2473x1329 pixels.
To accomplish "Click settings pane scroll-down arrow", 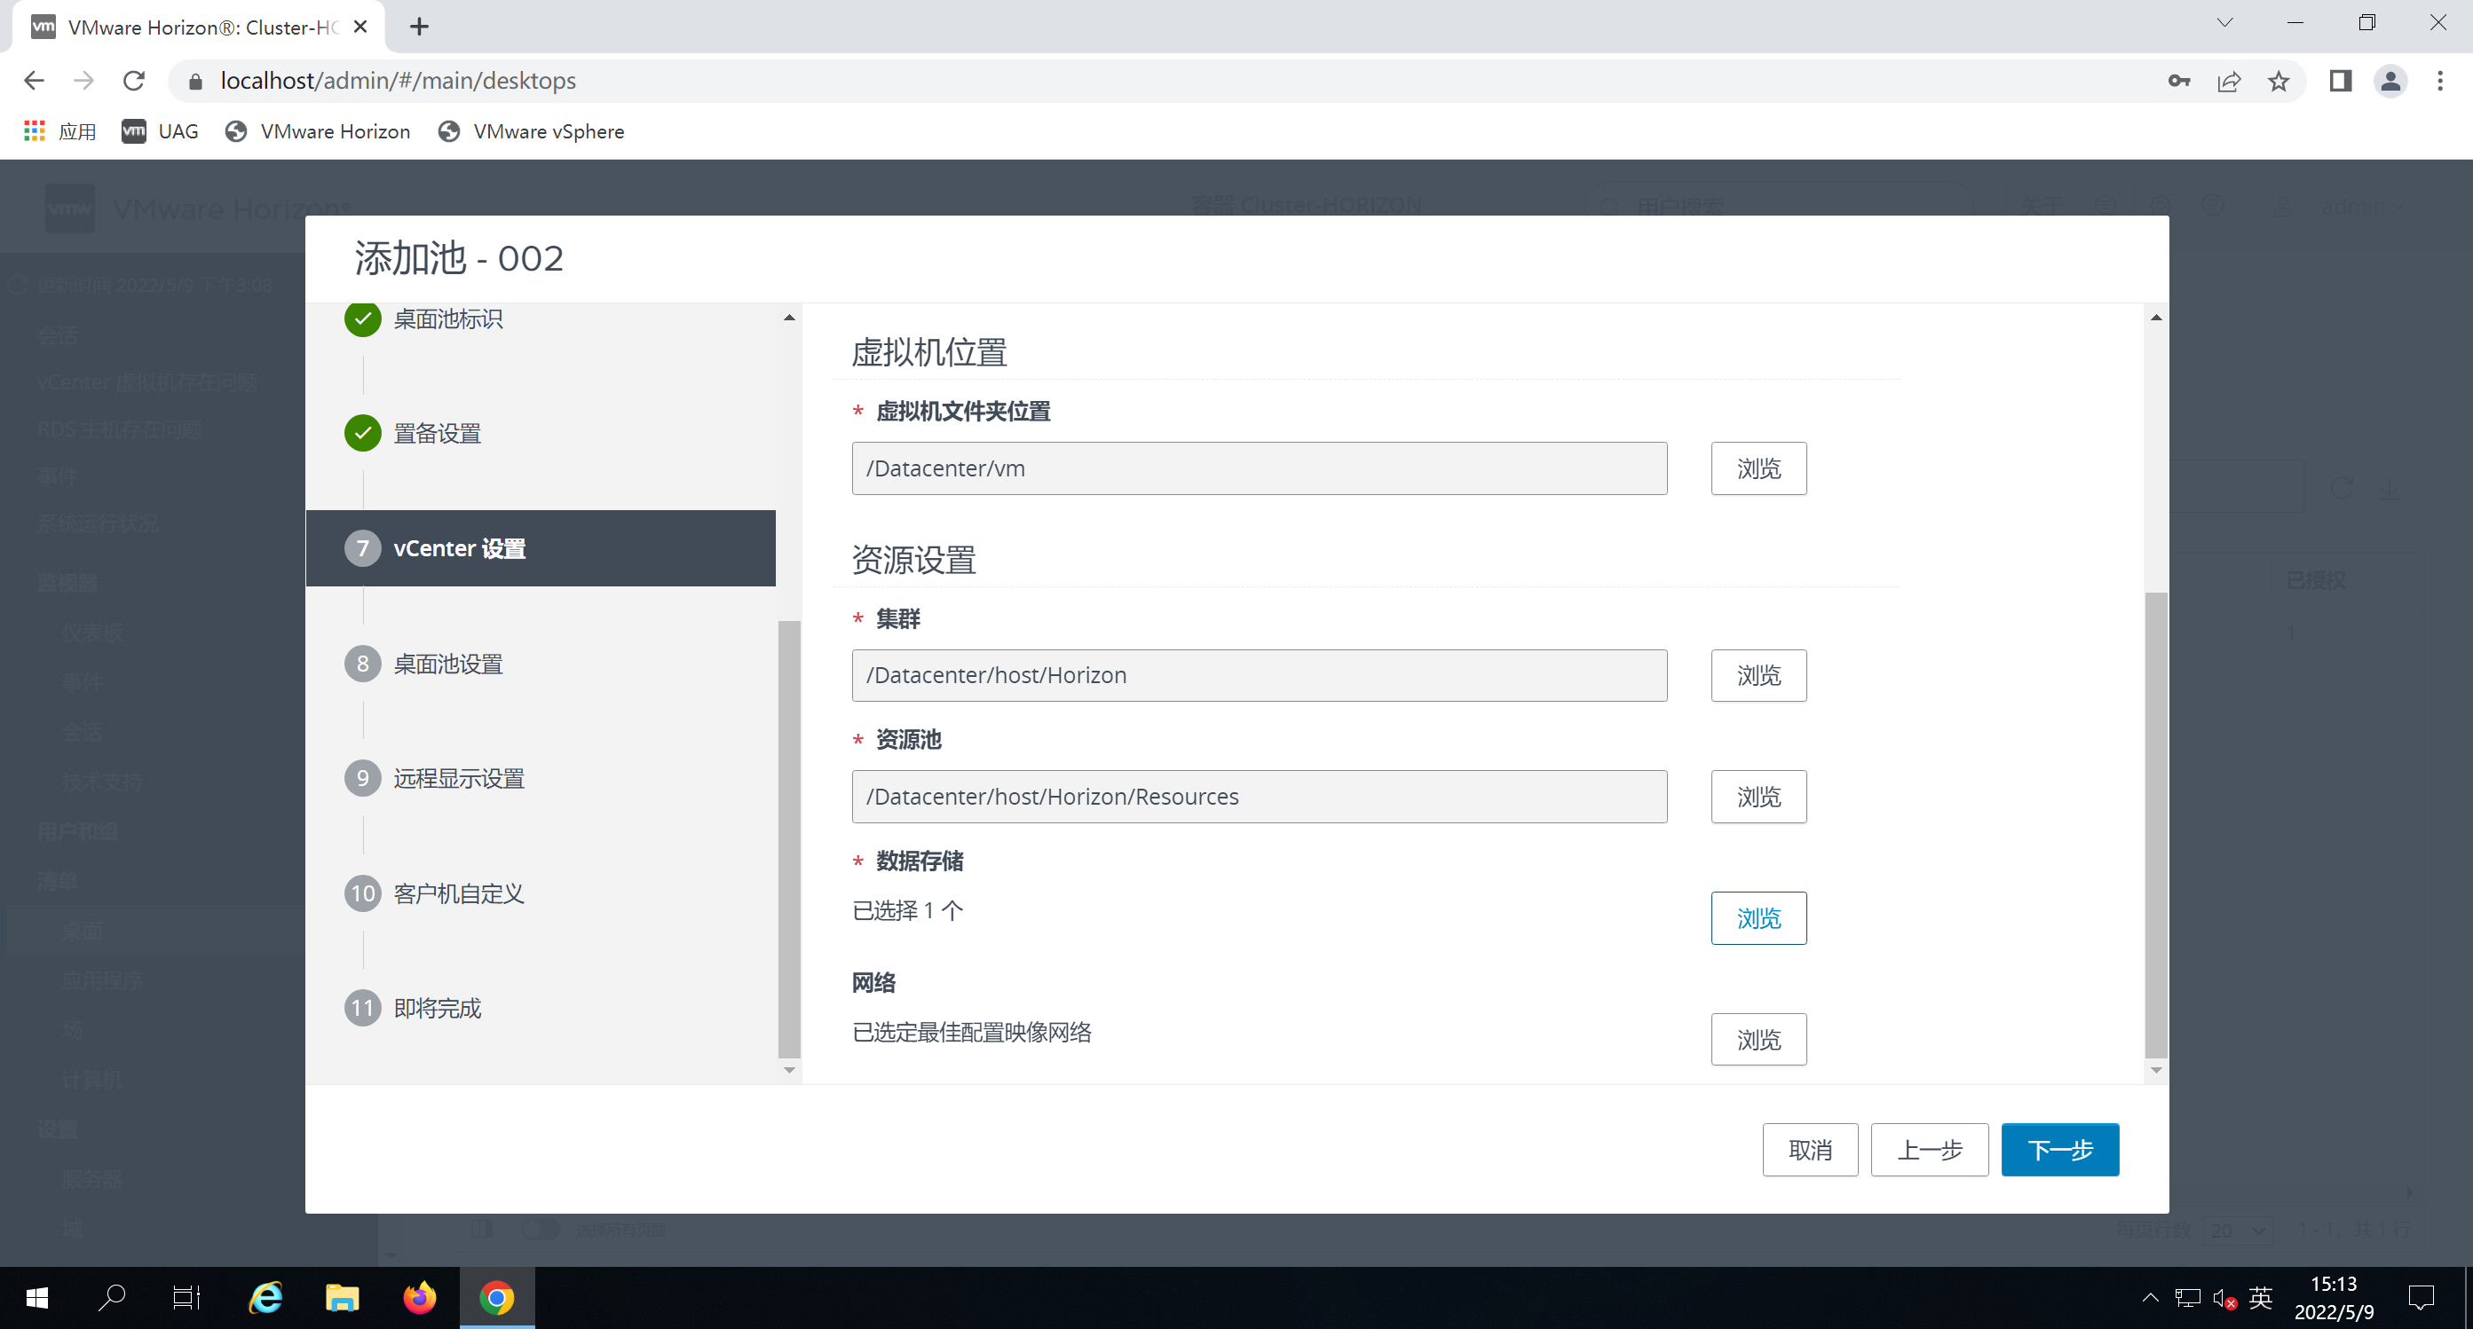I will pos(2156,1070).
